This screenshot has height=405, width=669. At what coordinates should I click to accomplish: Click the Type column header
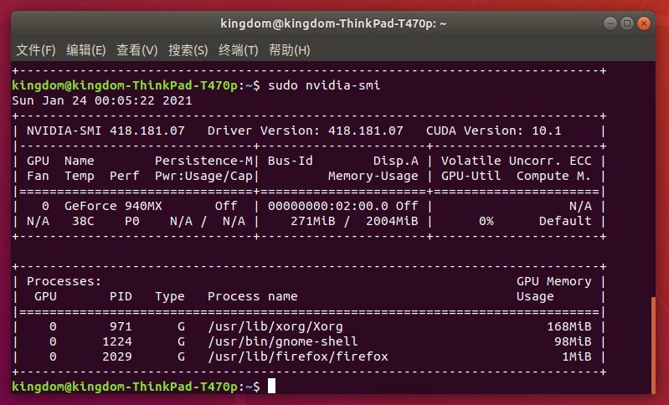(x=170, y=297)
